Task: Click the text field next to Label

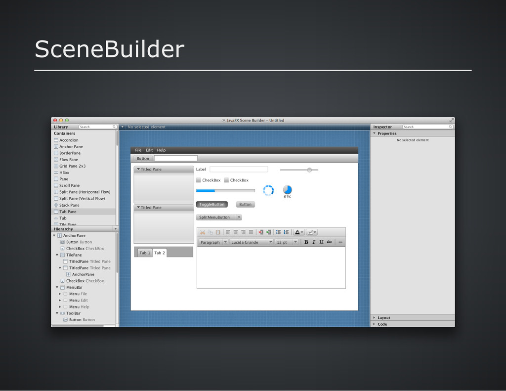Action: coord(239,169)
